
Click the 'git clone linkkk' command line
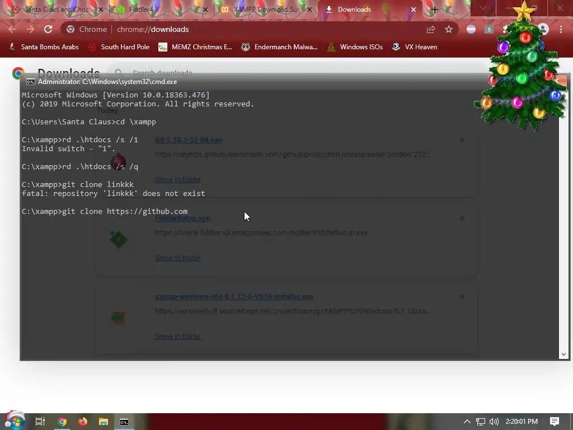[x=77, y=185]
